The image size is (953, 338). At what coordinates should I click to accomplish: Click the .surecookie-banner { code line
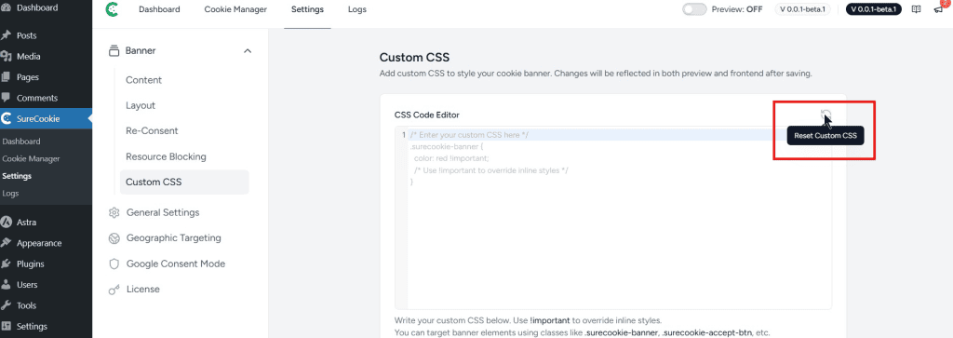[446, 147]
